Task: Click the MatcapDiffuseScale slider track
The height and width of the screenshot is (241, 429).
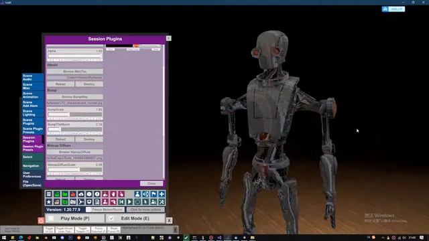Action: (74, 169)
